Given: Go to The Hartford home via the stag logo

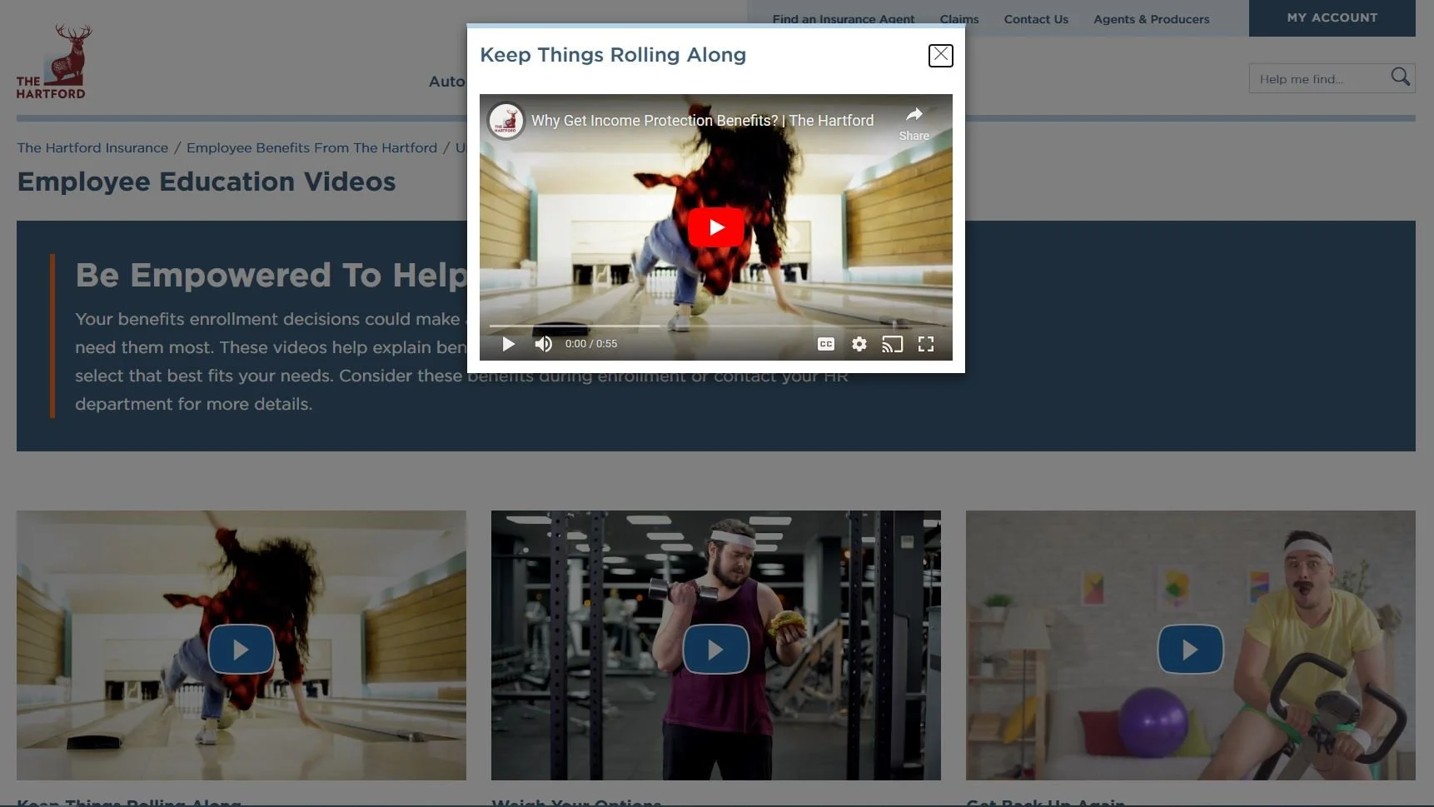Looking at the screenshot, I should [x=54, y=62].
